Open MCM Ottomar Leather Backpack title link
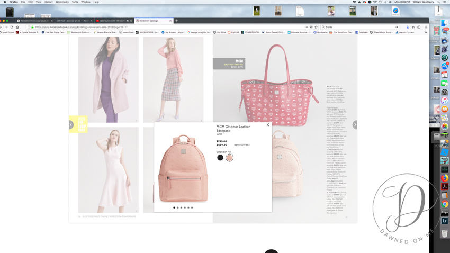 coord(233,129)
